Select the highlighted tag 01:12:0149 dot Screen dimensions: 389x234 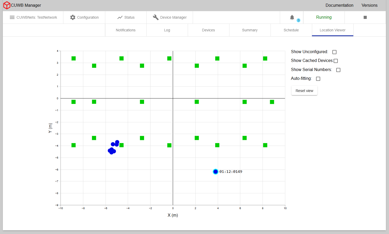tap(215, 172)
